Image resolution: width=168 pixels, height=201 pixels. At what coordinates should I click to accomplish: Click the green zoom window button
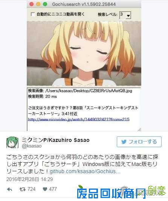point(45,4)
